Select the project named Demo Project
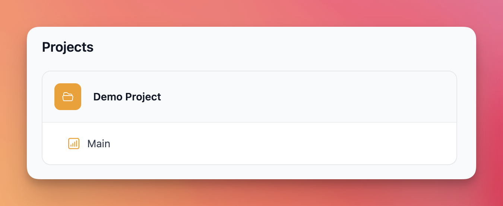Screen dimensions: 503x206 click(127, 97)
